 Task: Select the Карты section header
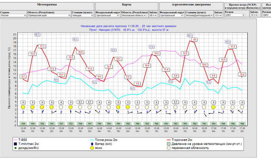127,5
